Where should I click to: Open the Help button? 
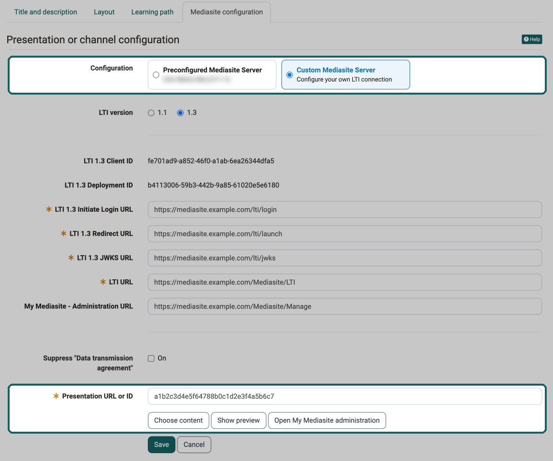531,39
